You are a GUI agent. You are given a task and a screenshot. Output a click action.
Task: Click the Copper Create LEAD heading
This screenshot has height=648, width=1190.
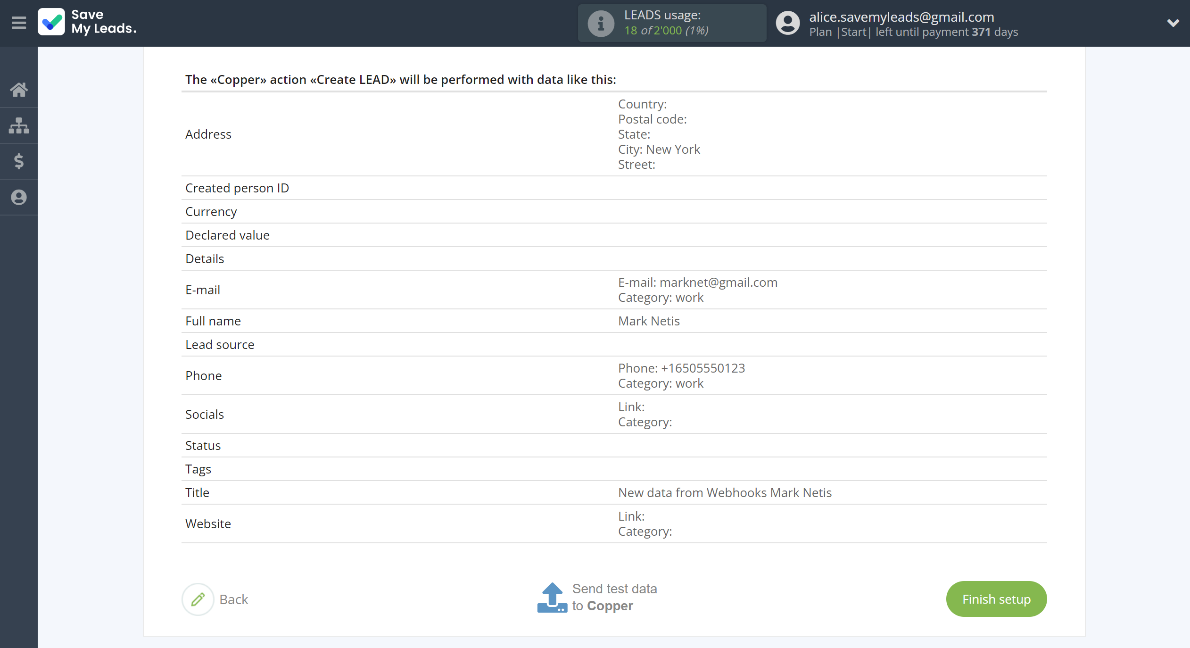[400, 80]
